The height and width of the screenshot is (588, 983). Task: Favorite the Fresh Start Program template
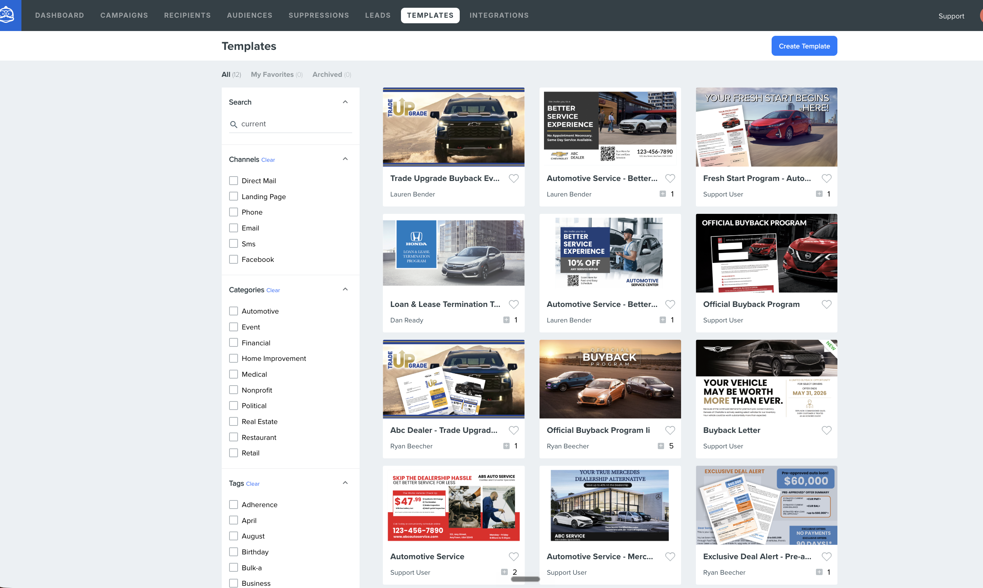tap(826, 178)
